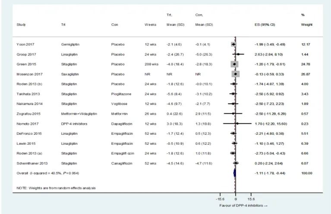Click 'Dapagliflozin' control cell
Viewport: 331px width, 214px height.
click(122, 124)
